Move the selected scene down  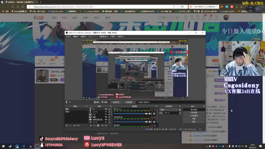[78, 125]
